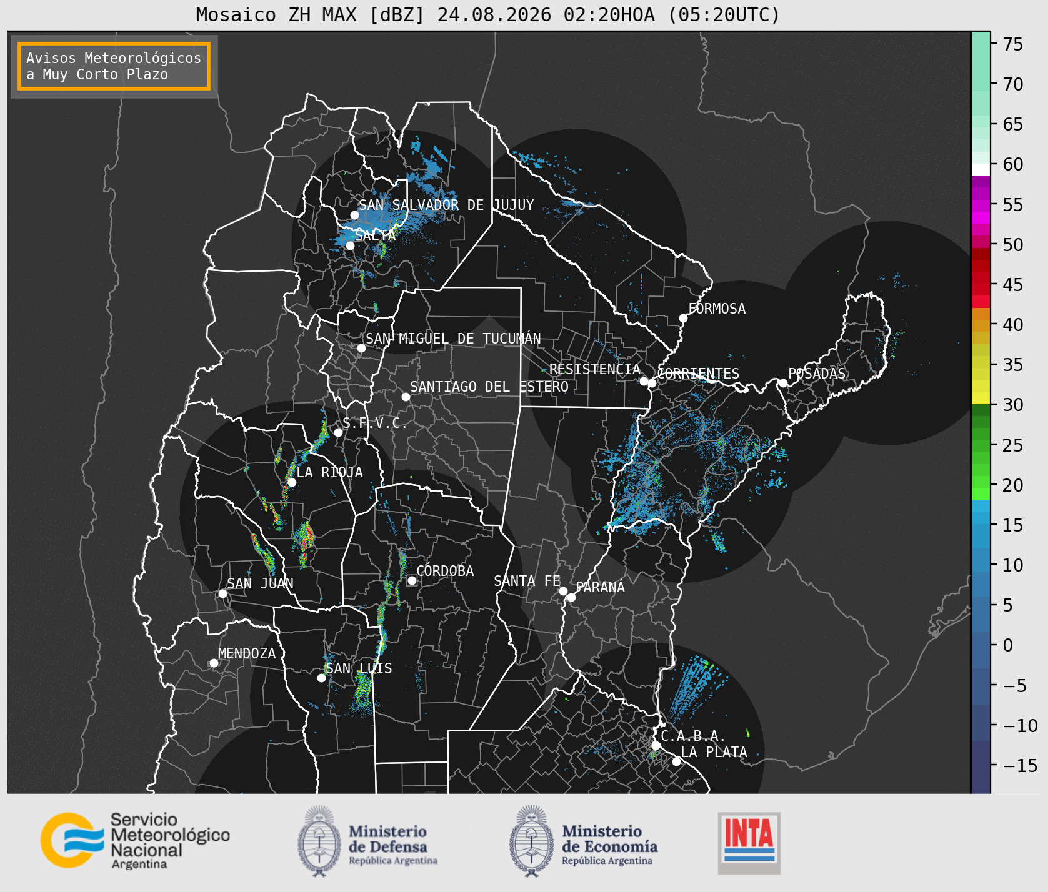Viewport: 1048px width, 892px height.
Task: Click the San Luis city marker dot
Action: [321, 678]
